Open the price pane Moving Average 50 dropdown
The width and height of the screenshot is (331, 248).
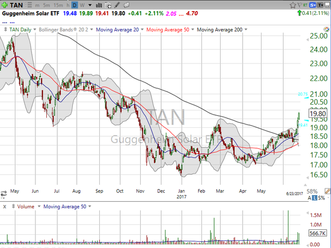pos(193,30)
